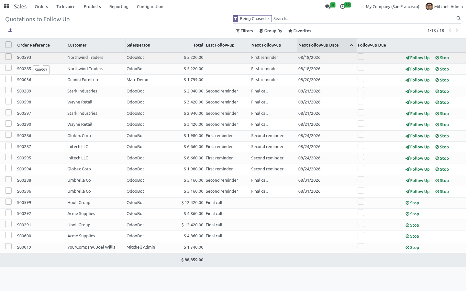
Task: Click the export download icon
Action: point(10,30)
